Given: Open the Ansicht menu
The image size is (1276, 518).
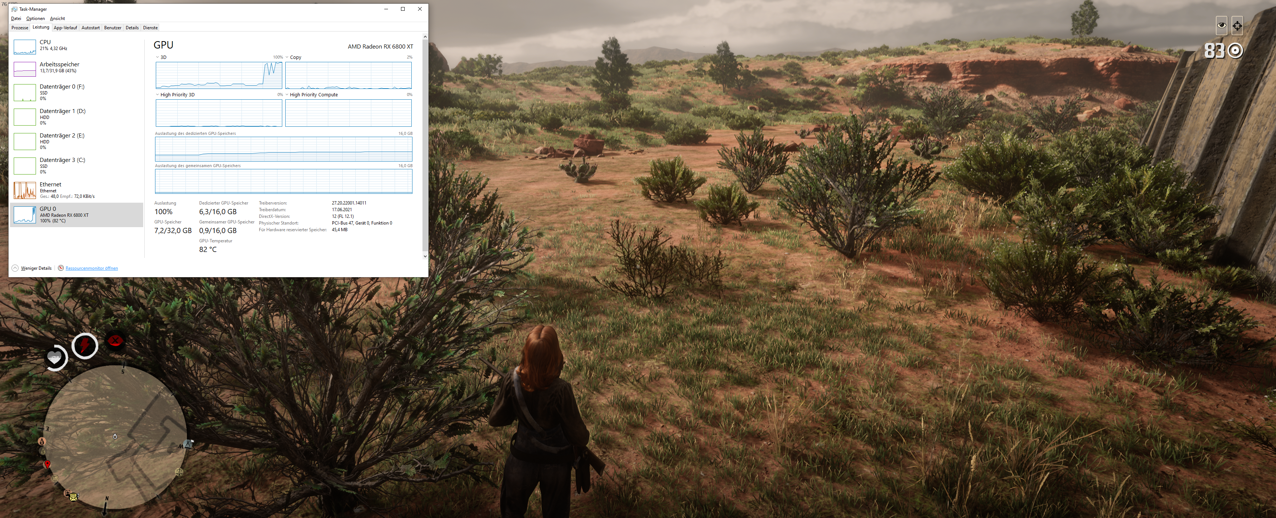Looking at the screenshot, I should [57, 18].
